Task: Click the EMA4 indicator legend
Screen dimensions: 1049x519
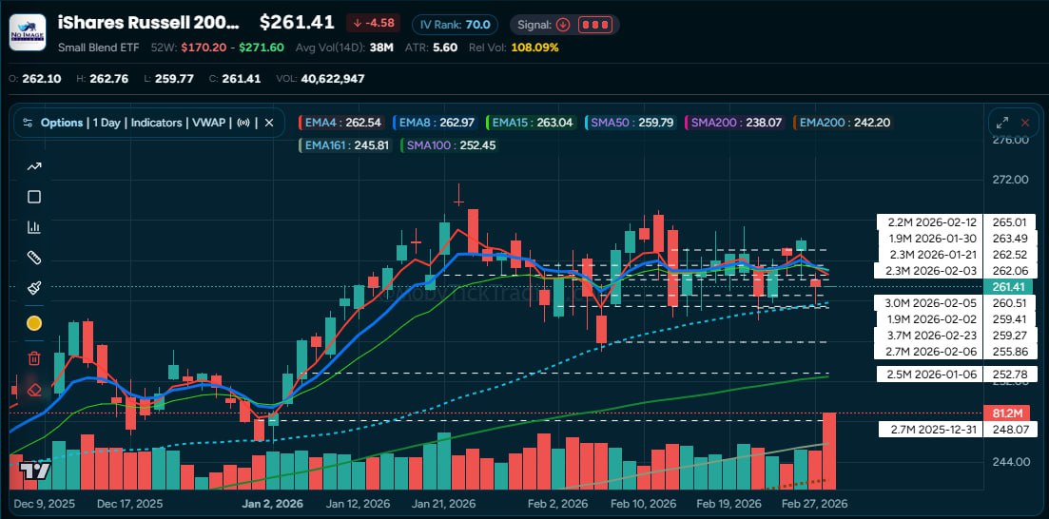Action: pos(342,123)
